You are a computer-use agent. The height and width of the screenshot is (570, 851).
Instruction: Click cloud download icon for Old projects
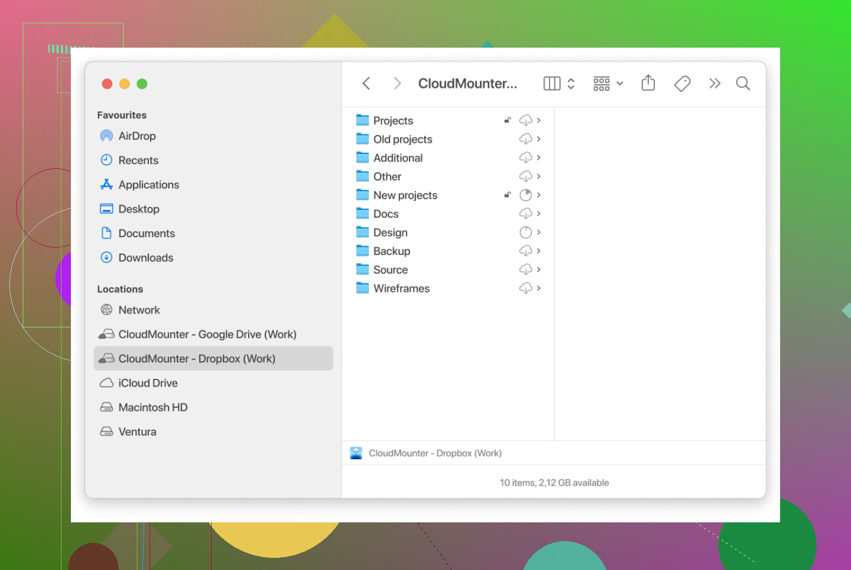(x=525, y=139)
